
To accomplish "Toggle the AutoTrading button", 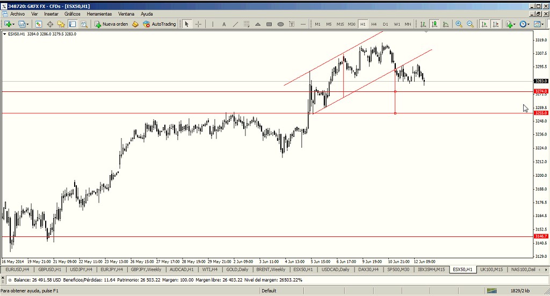I will pyautogui.click(x=160, y=24).
